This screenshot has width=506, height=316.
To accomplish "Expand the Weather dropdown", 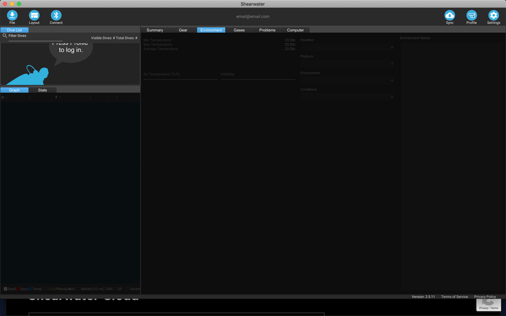I will (347, 47).
